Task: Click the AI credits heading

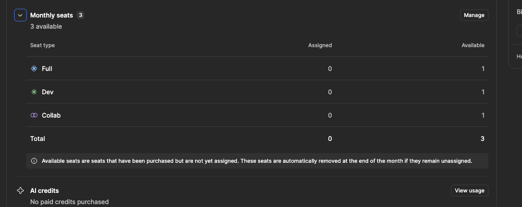Action: [x=44, y=190]
